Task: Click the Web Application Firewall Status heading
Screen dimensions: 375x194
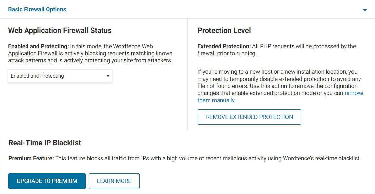Action: pos(60,31)
